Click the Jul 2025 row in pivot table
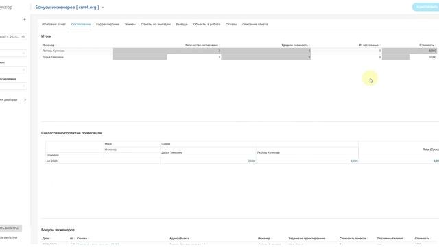The image size is (439, 247). point(52,161)
